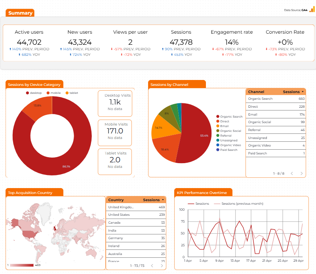The image size is (316, 274).
Task: Select the Sessions by Channel header tab
Action: 177,84
